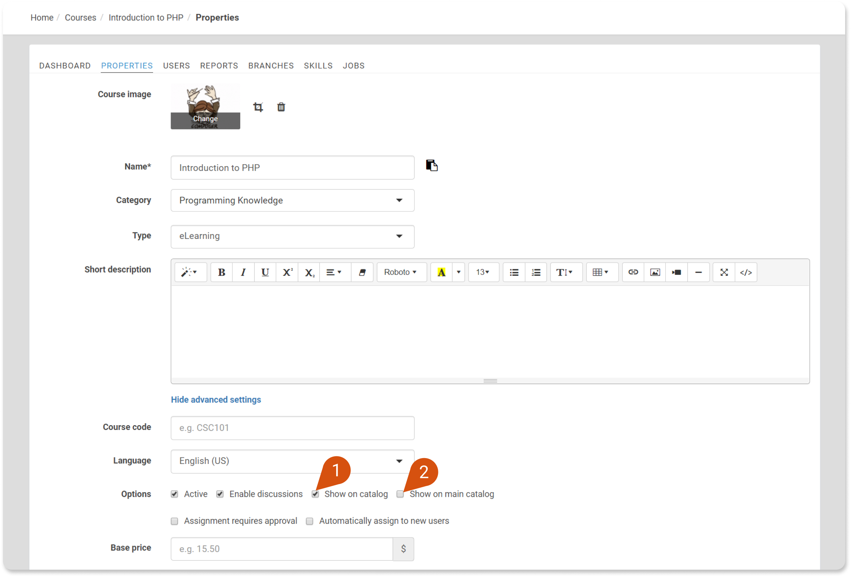Click the editor resize handle bar

490,381
